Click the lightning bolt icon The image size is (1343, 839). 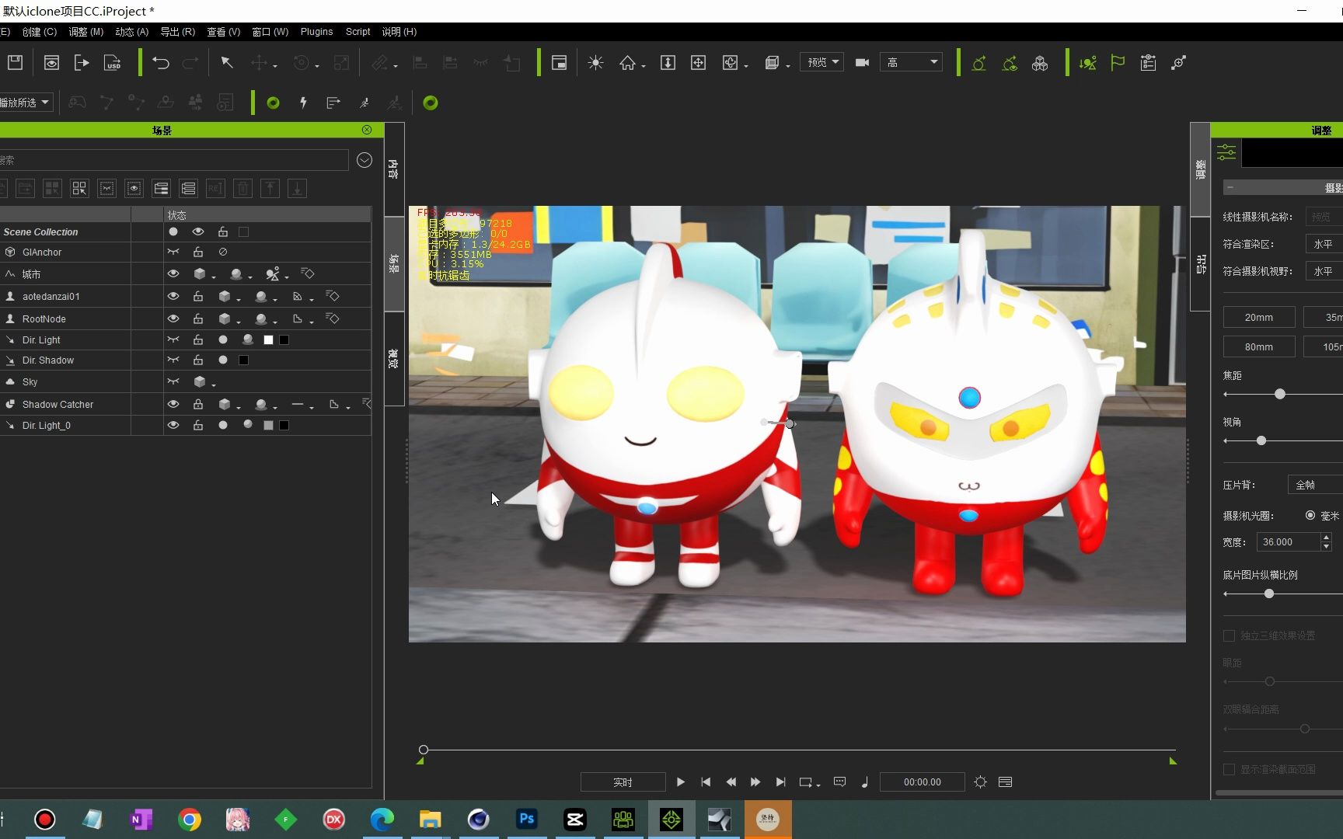pos(303,103)
